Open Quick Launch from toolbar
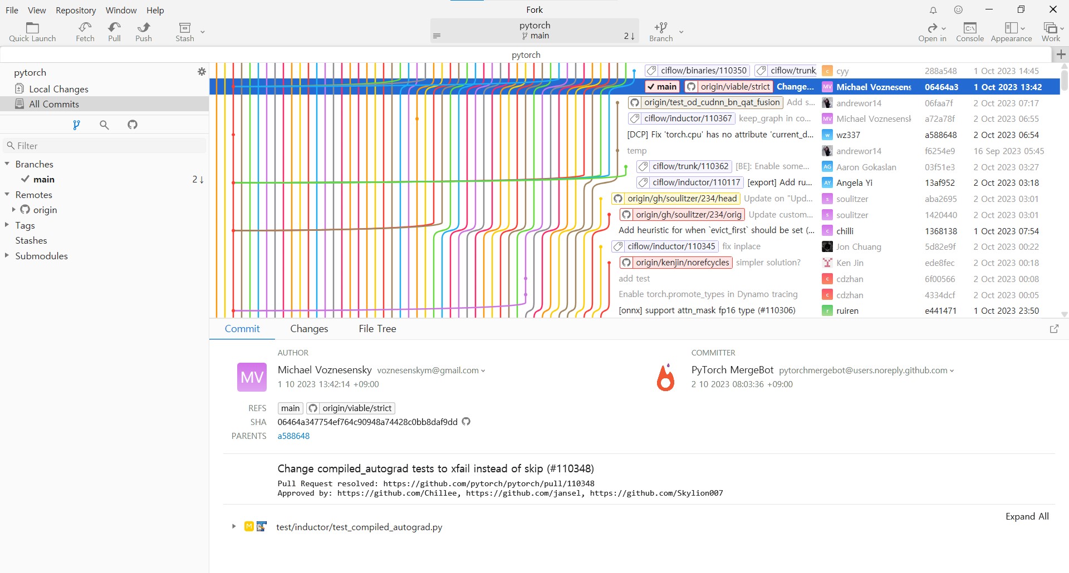Viewport: 1069px width, 573px height. pyautogui.click(x=32, y=32)
